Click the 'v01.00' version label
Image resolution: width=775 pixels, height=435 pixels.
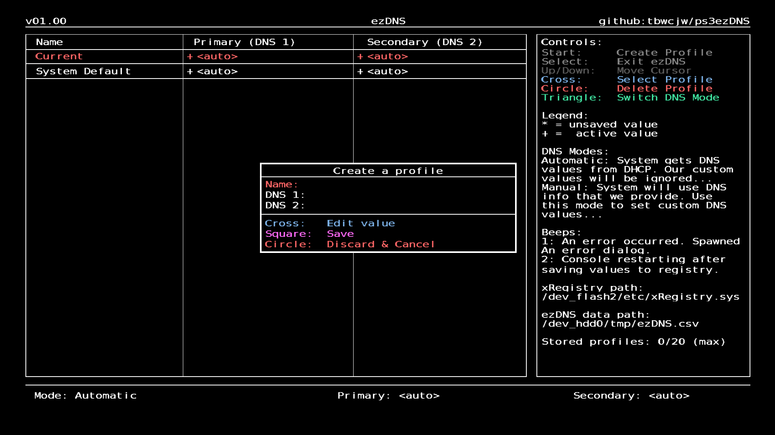(x=46, y=21)
